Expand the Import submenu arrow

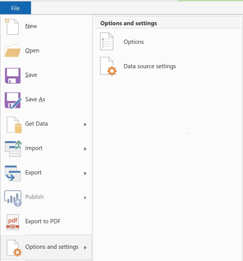[85, 149]
